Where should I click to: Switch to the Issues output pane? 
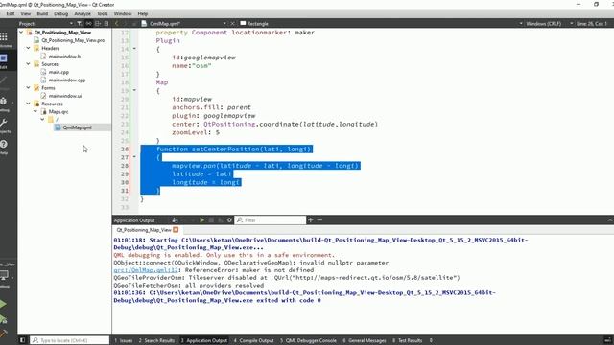[x=124, y=340]
